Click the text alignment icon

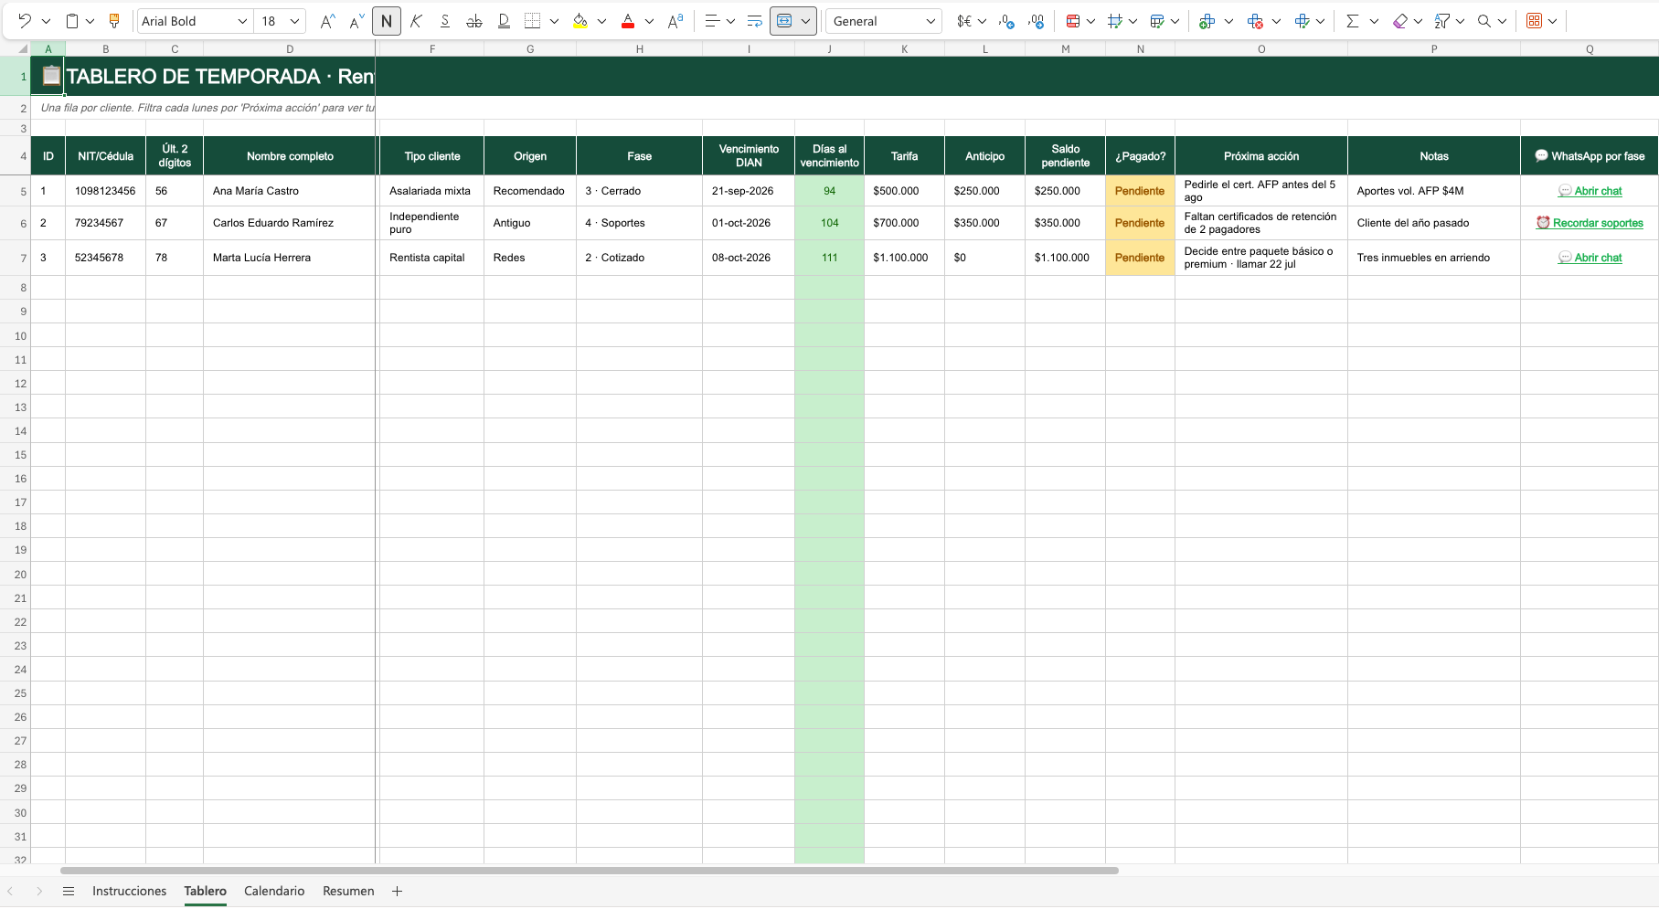713,21
